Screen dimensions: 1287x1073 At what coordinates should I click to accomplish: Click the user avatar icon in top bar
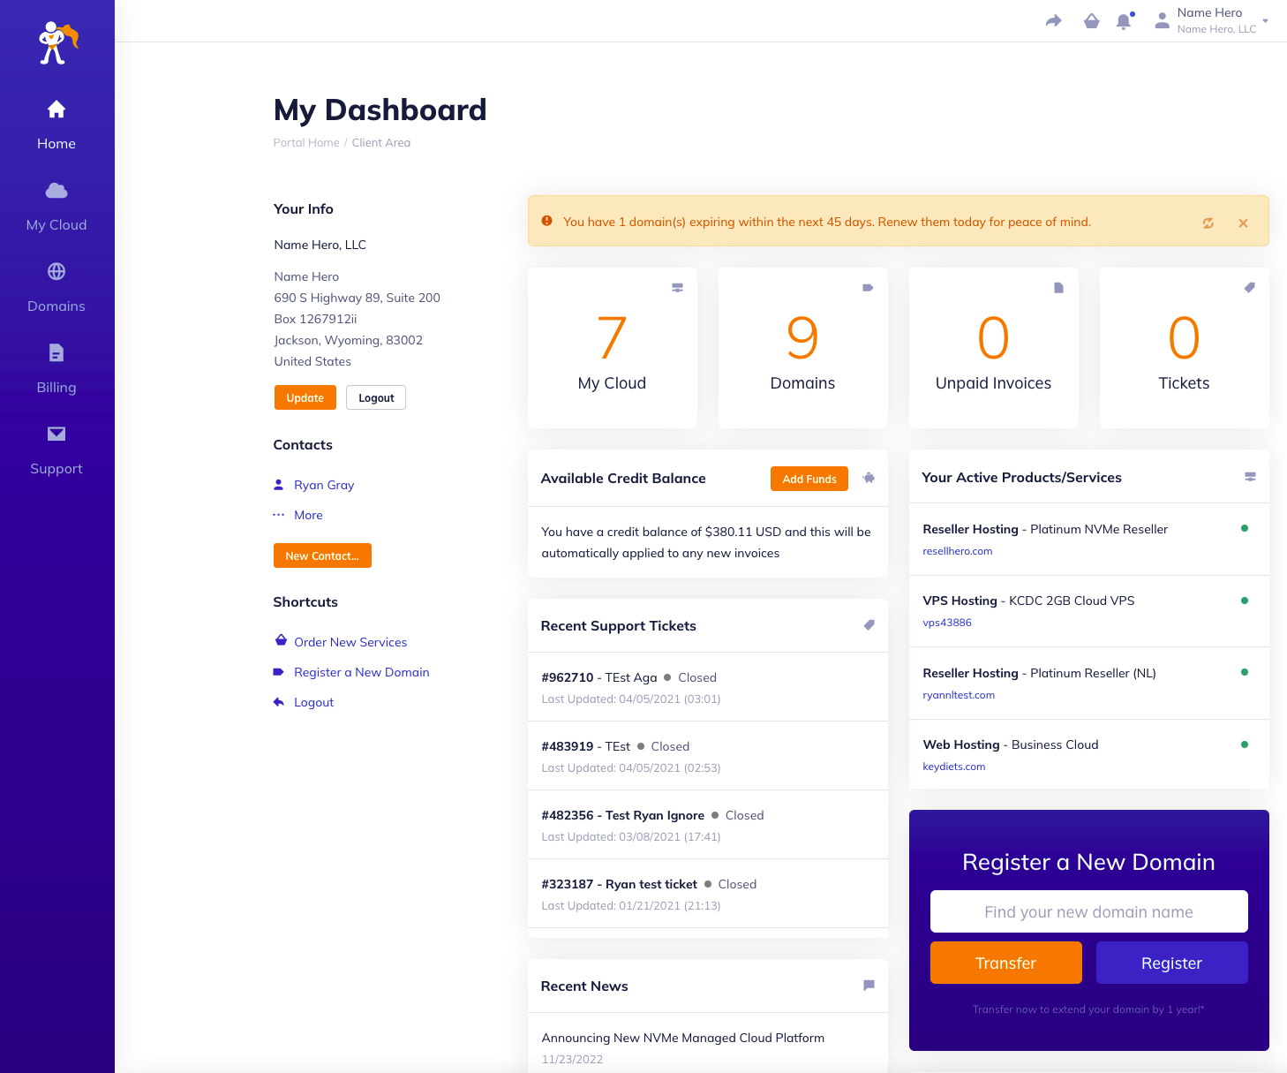point(1163,20)
